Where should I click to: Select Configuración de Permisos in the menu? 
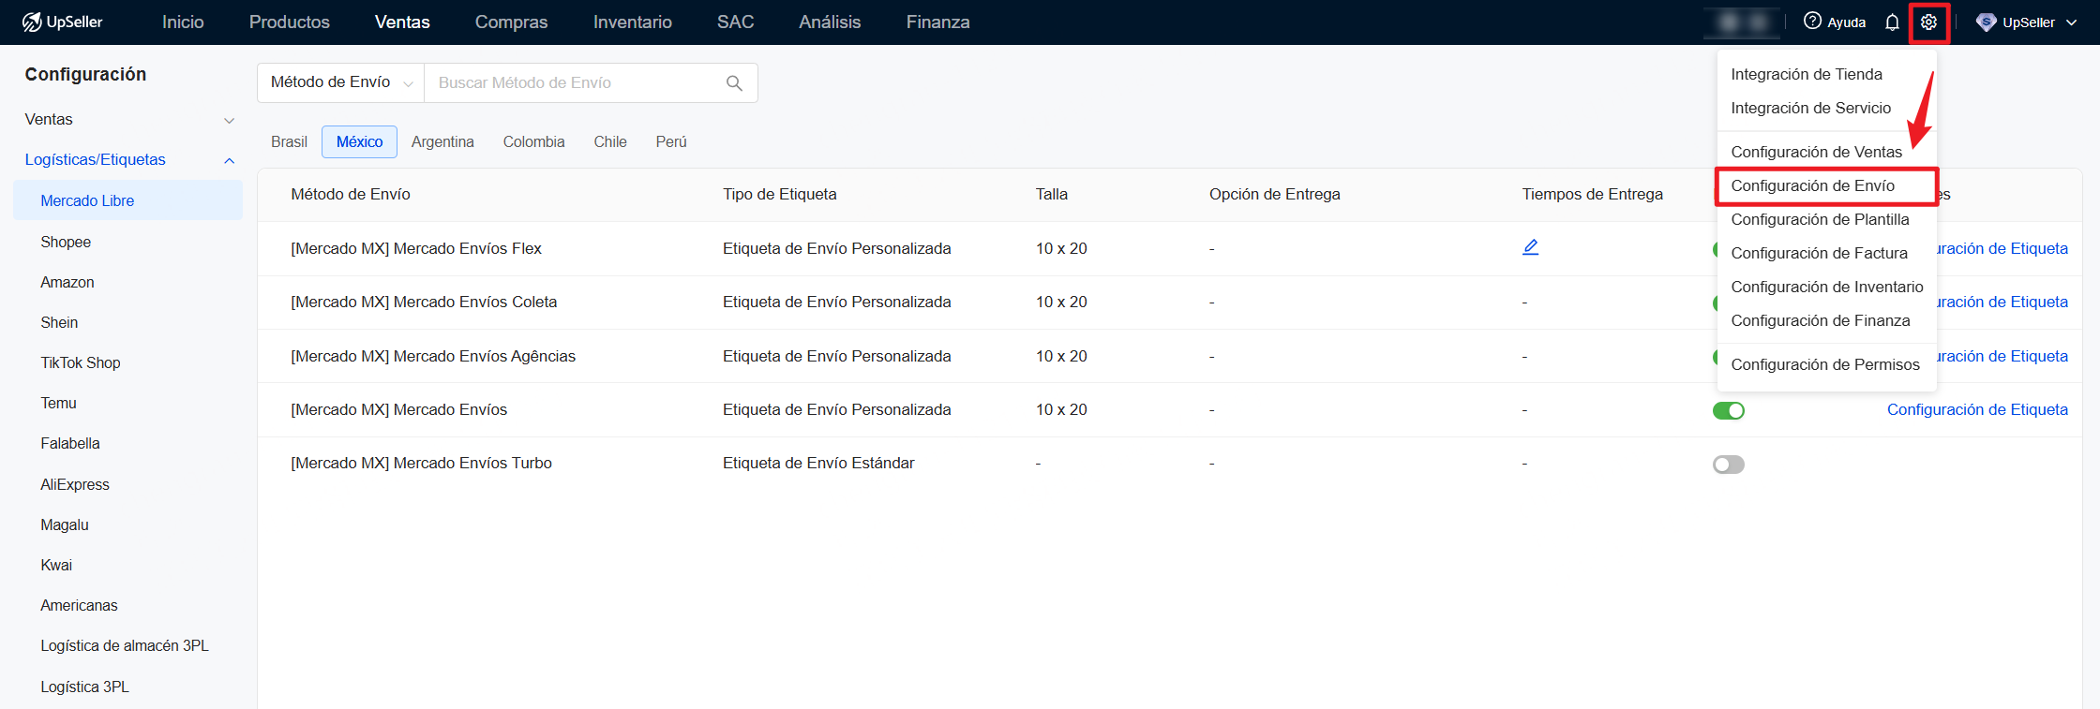(x=1826, y=364)
